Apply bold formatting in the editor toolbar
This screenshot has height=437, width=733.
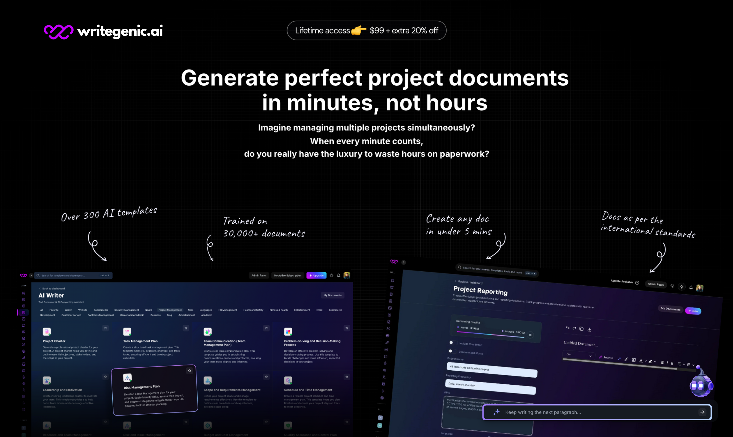pyautogui.click(x=662, y=363)
